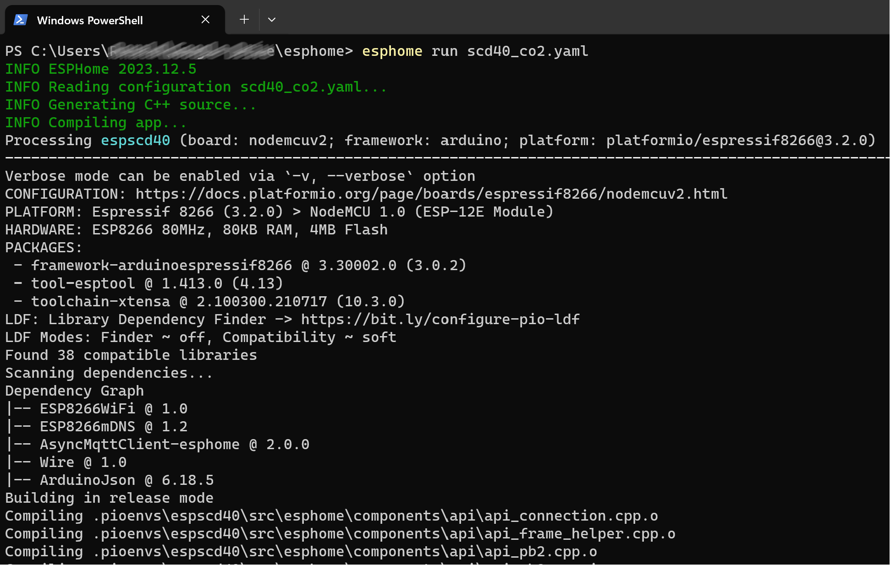
Task: Expand the new tab profile dropdown chevron
Action: pos(272,20)
